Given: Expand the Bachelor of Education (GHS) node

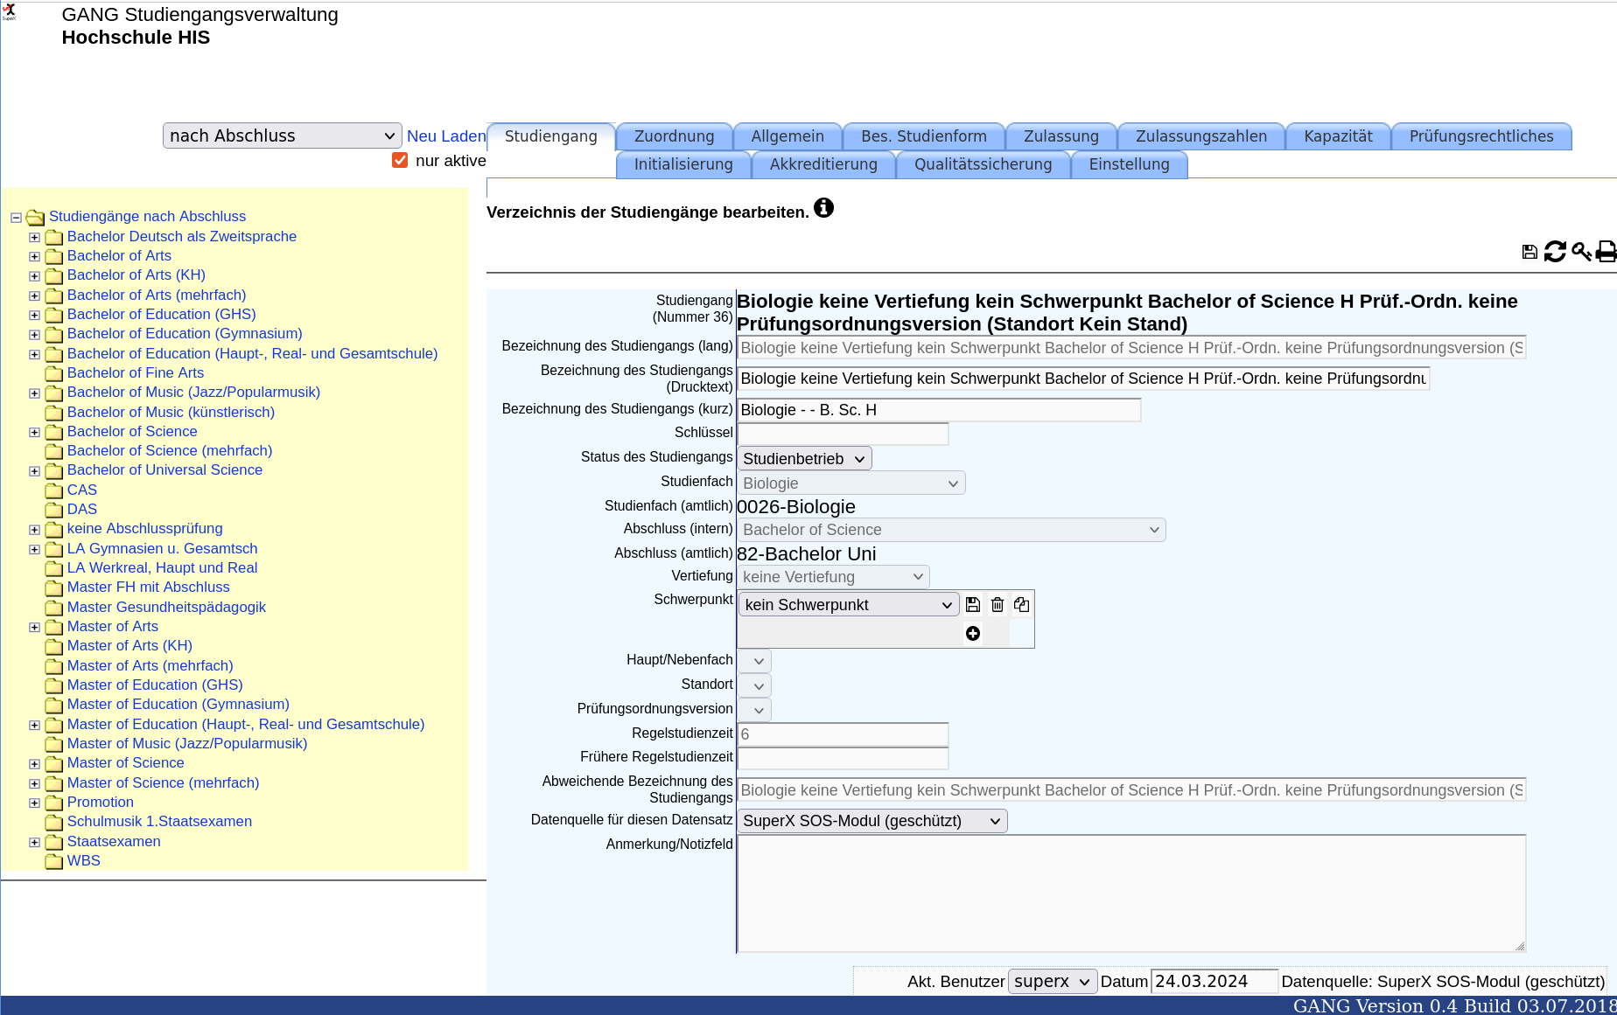Looking at the screenshot, I should coord(34,316).
